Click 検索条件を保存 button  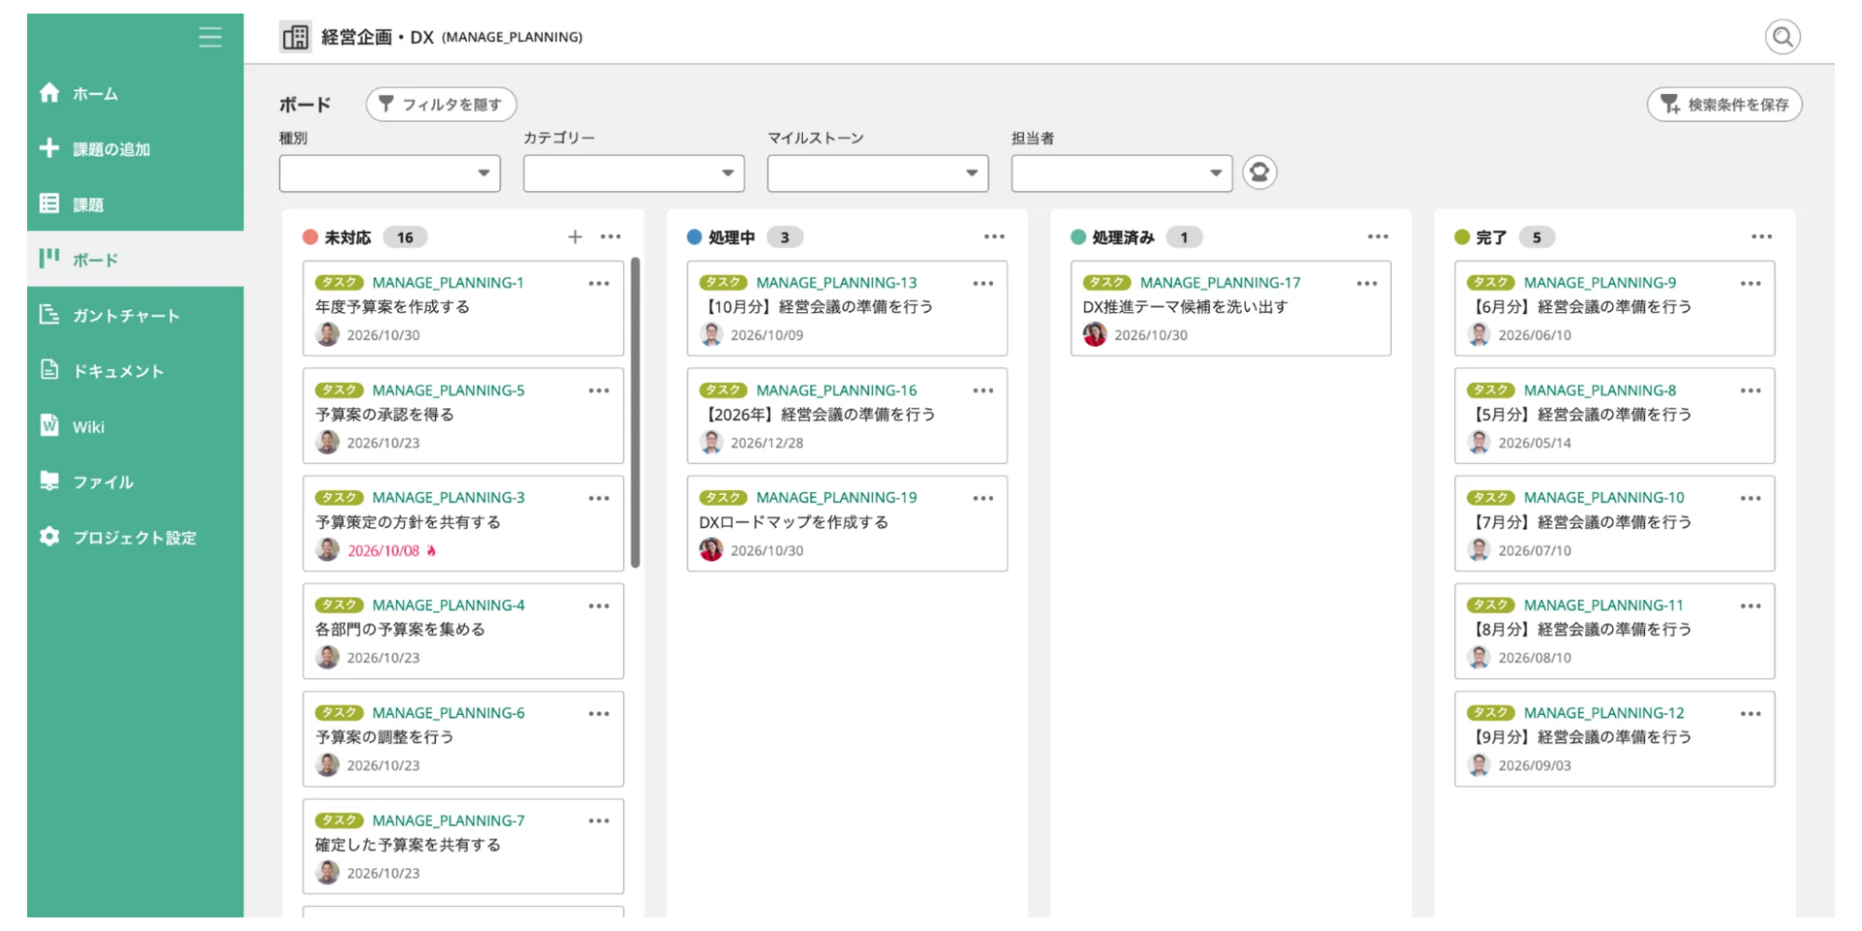(x=1724, y=104)
